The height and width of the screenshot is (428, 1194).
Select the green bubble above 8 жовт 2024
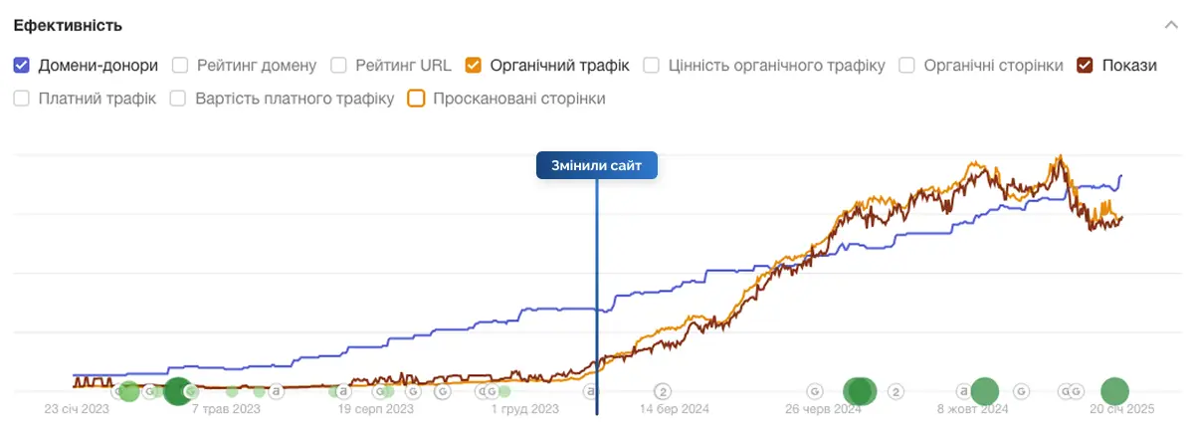point(984,392)
